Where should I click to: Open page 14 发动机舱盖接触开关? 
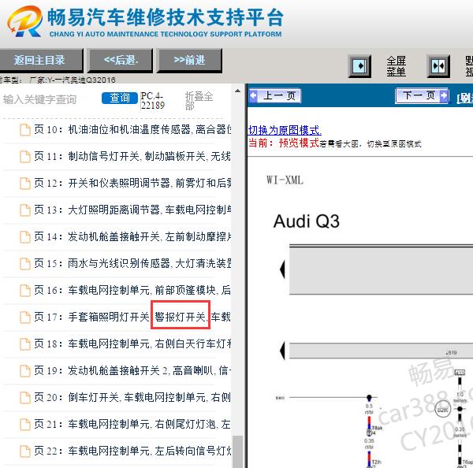click(132, 236)
